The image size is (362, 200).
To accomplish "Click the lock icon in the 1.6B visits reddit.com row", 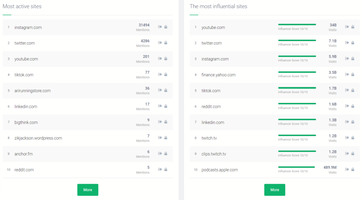I will 353,106.
